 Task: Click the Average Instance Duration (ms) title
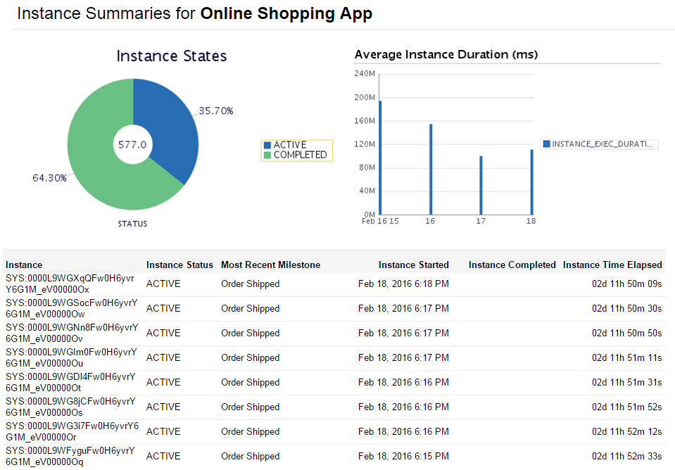coord(446,55)
